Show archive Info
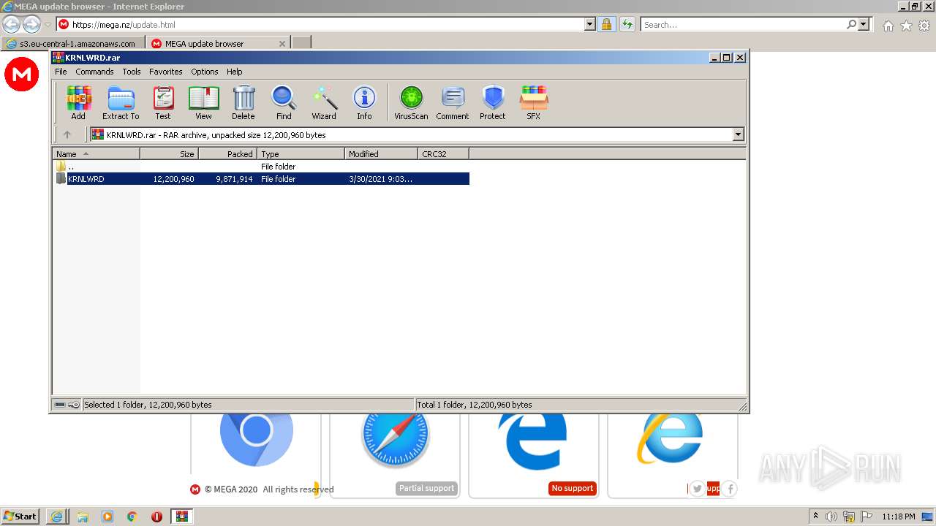The height and width of the screenshot is (526, 936). click(364, 102)
